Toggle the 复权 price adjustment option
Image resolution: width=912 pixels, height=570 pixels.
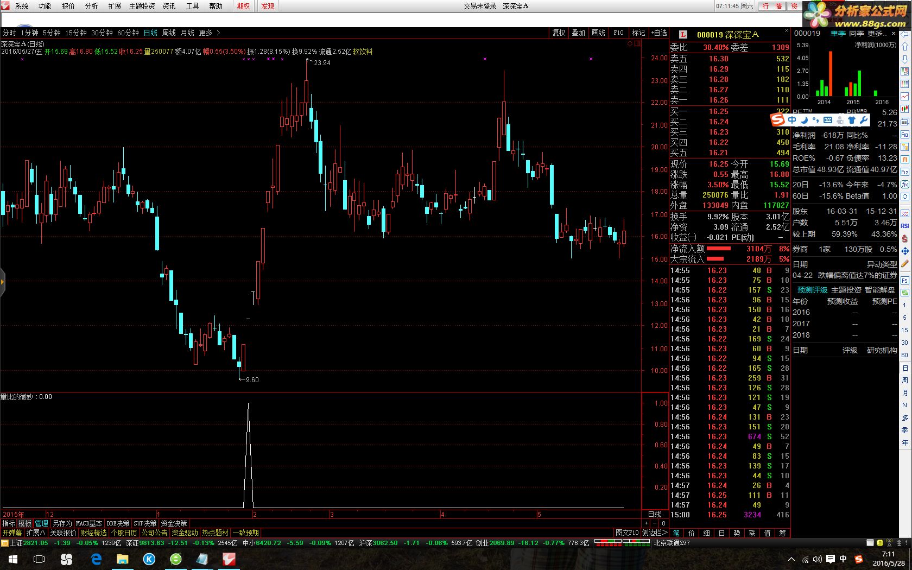(x=559, y=33)
